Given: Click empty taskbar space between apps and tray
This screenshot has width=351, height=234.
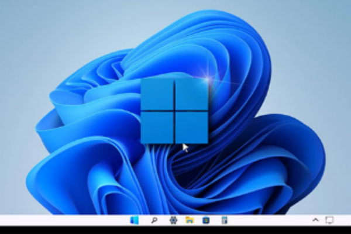Looking at the screenshot, I should tap(269, 221).
